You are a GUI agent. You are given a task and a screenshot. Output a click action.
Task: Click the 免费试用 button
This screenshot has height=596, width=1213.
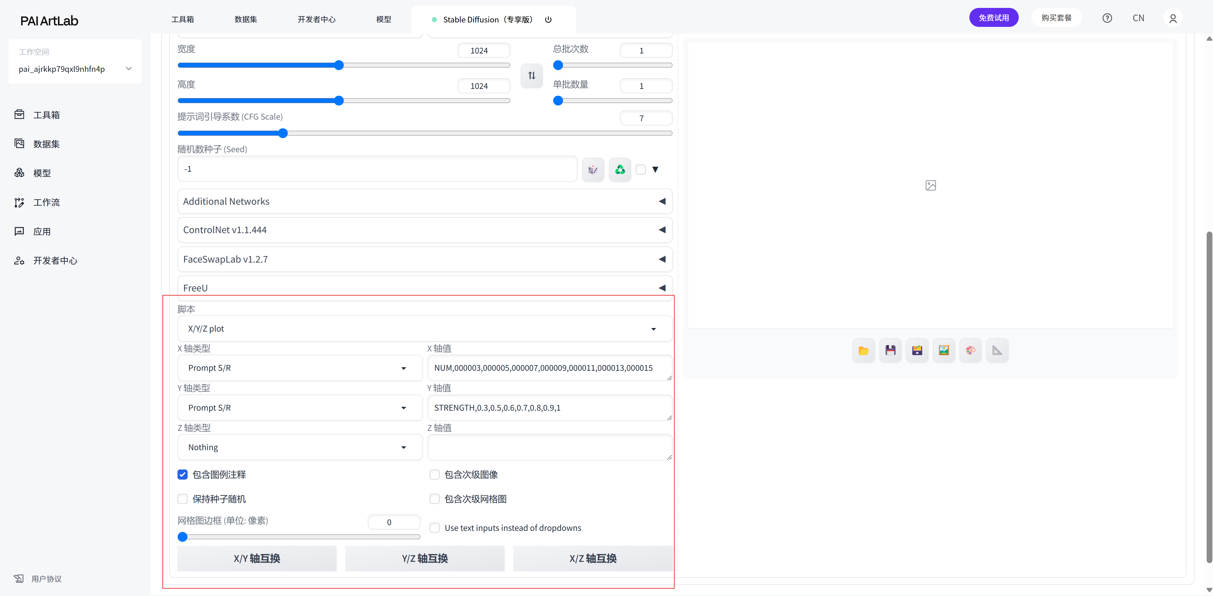pyautogui.click(x=993, y=18)
